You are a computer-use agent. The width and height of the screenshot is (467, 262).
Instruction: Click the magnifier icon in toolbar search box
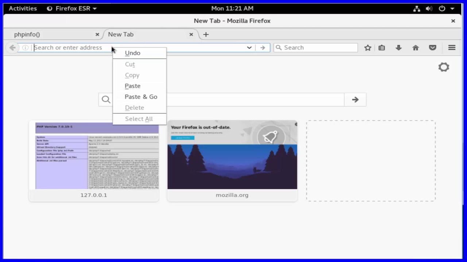[279, 48]
